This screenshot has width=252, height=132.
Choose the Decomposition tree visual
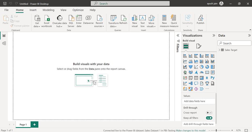click(191, 83)
